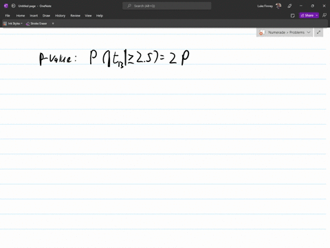Open the History tab
Image resolution: width=330 pixels, height=248 pixels.
[60, 16]
